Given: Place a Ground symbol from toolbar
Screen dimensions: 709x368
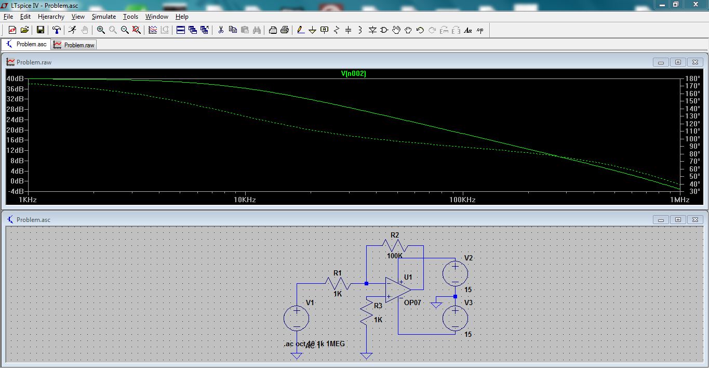Looking at the screenshot, I should pyautogui.click(x=312, y=30).
